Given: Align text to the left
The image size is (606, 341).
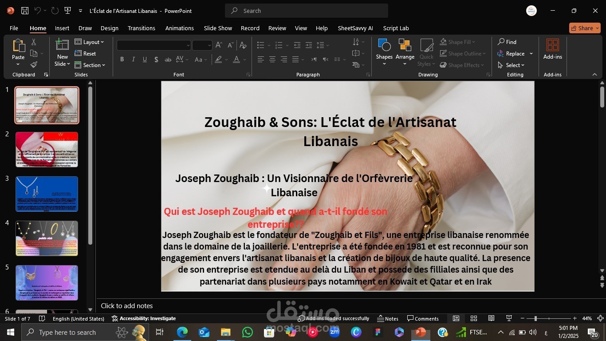Looking at the screenshot, I should [x=261, y=59].
